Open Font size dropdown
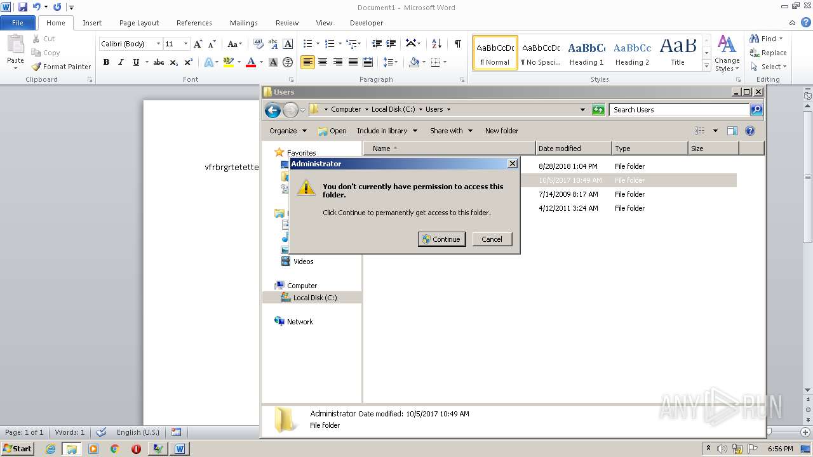The width and height of the screenshot is (813, 457). (x=185, y=44)
